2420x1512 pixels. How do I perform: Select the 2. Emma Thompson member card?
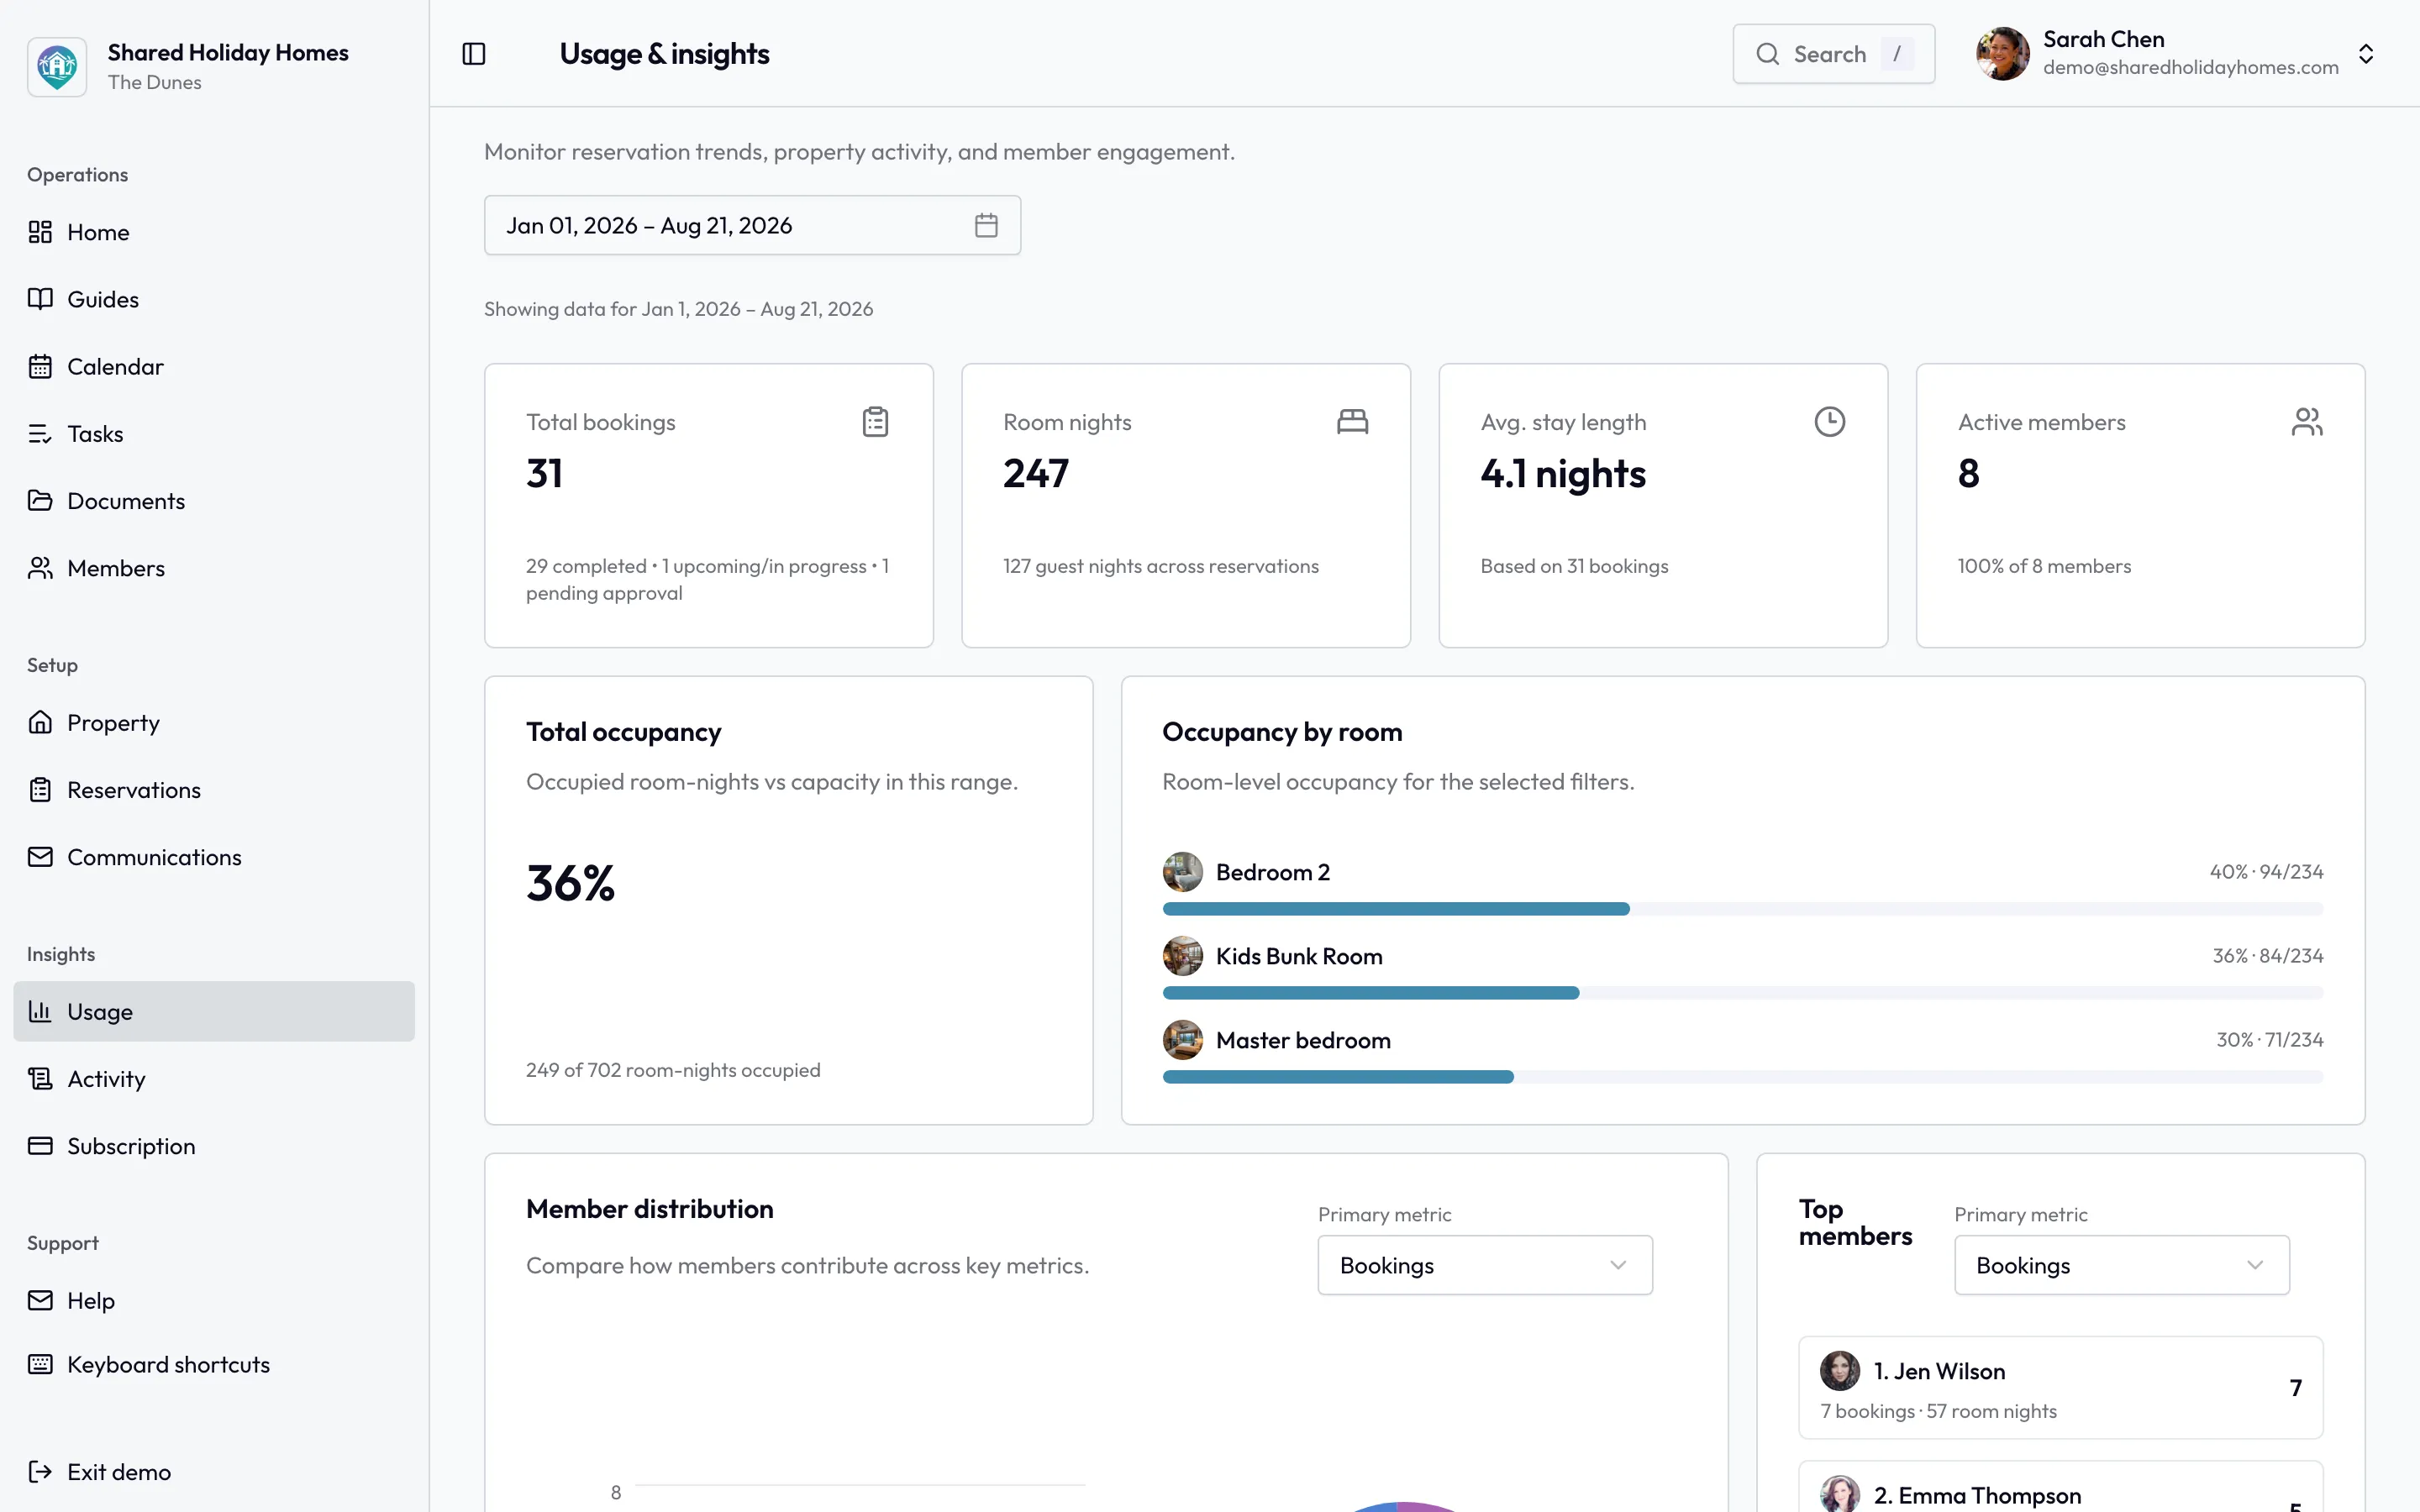coord(2060,1487)
